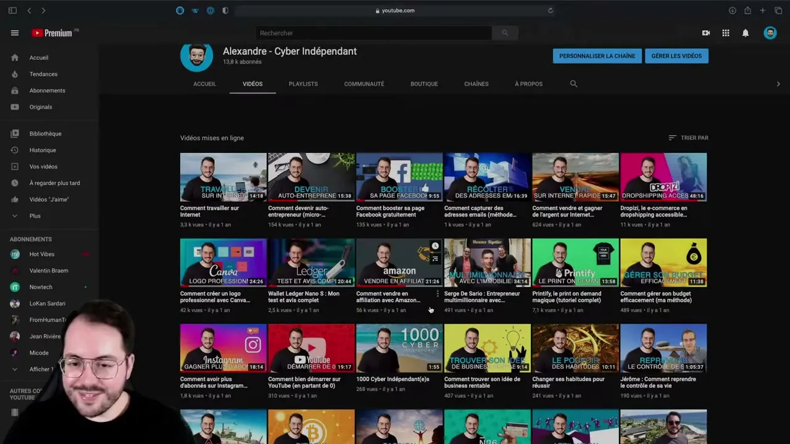Expand the Afficher subscriptions list
Image resolution: width=790 pixels, height=444 pixels.
41,369
